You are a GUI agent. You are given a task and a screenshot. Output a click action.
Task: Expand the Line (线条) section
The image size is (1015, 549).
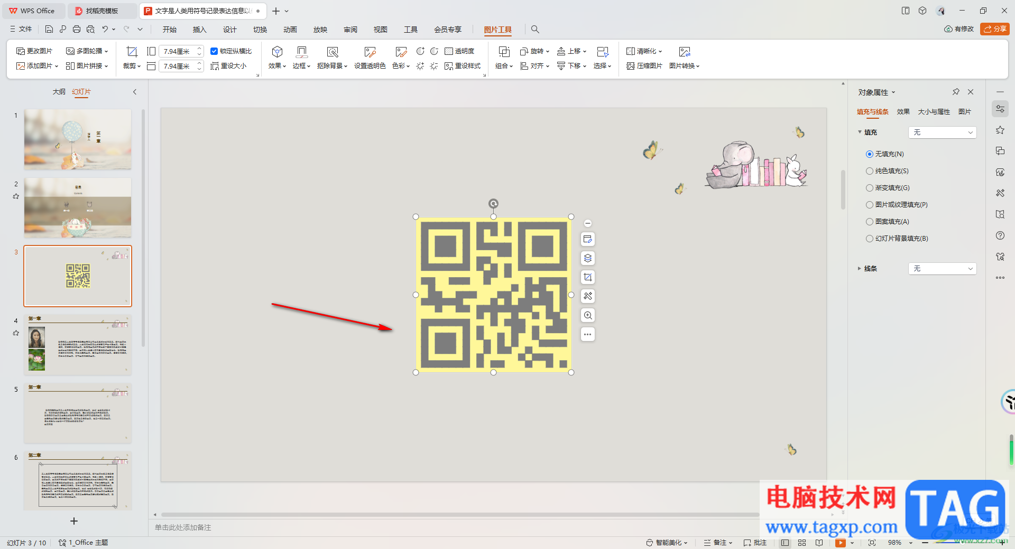coord(859,269)
